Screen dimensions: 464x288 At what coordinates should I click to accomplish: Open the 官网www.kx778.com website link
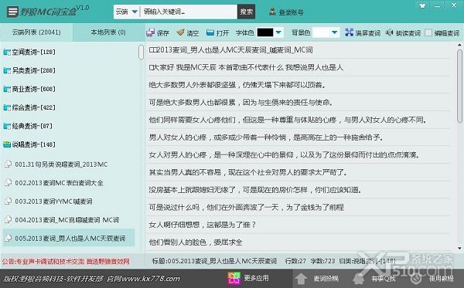[144, 279]
